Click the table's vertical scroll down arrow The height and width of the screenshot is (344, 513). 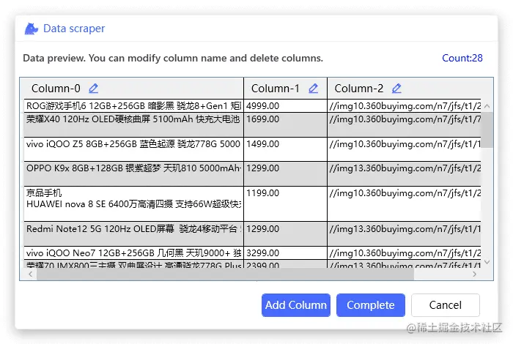click(x=487, y=262)
